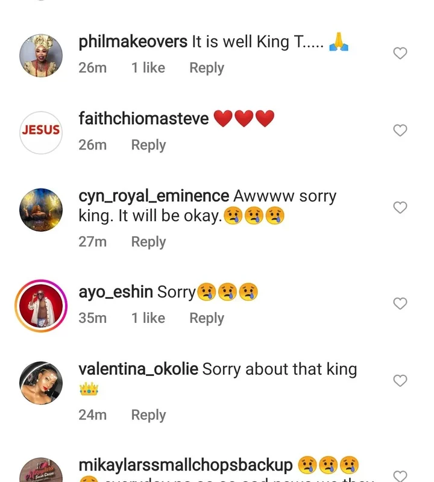
Task: Reply to valentina_okolie's comment
Action: pyautogui.click(x=148, y=415)
